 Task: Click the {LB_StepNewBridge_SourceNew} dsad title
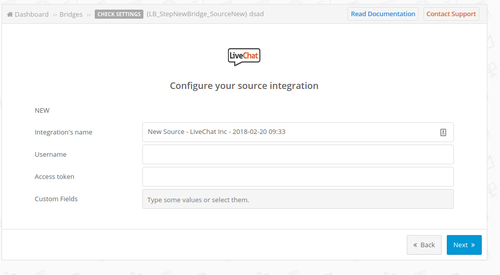click(x=205, y=14)
